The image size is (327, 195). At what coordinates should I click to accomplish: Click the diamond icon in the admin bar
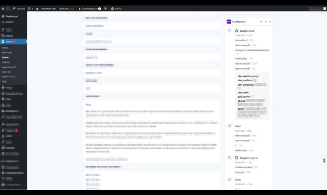click(x=106, y=9)
